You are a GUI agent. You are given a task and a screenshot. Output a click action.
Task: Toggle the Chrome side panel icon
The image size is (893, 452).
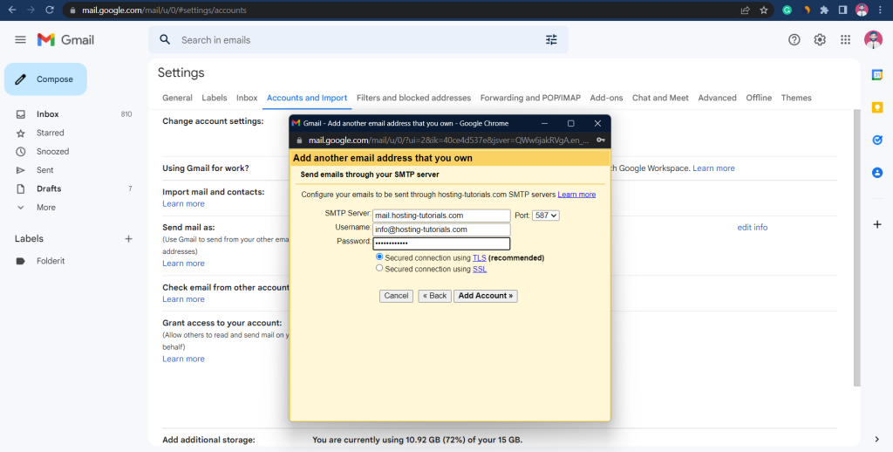pyautogui.click(x=843, y=10)
